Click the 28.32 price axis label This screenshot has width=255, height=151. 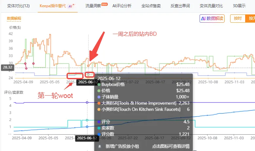point(7,67)
